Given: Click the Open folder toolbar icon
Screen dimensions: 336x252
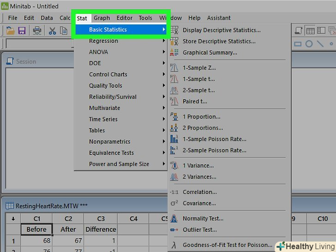Looking at the screenshot, I should pyautogui.click(x=10, y=30).
